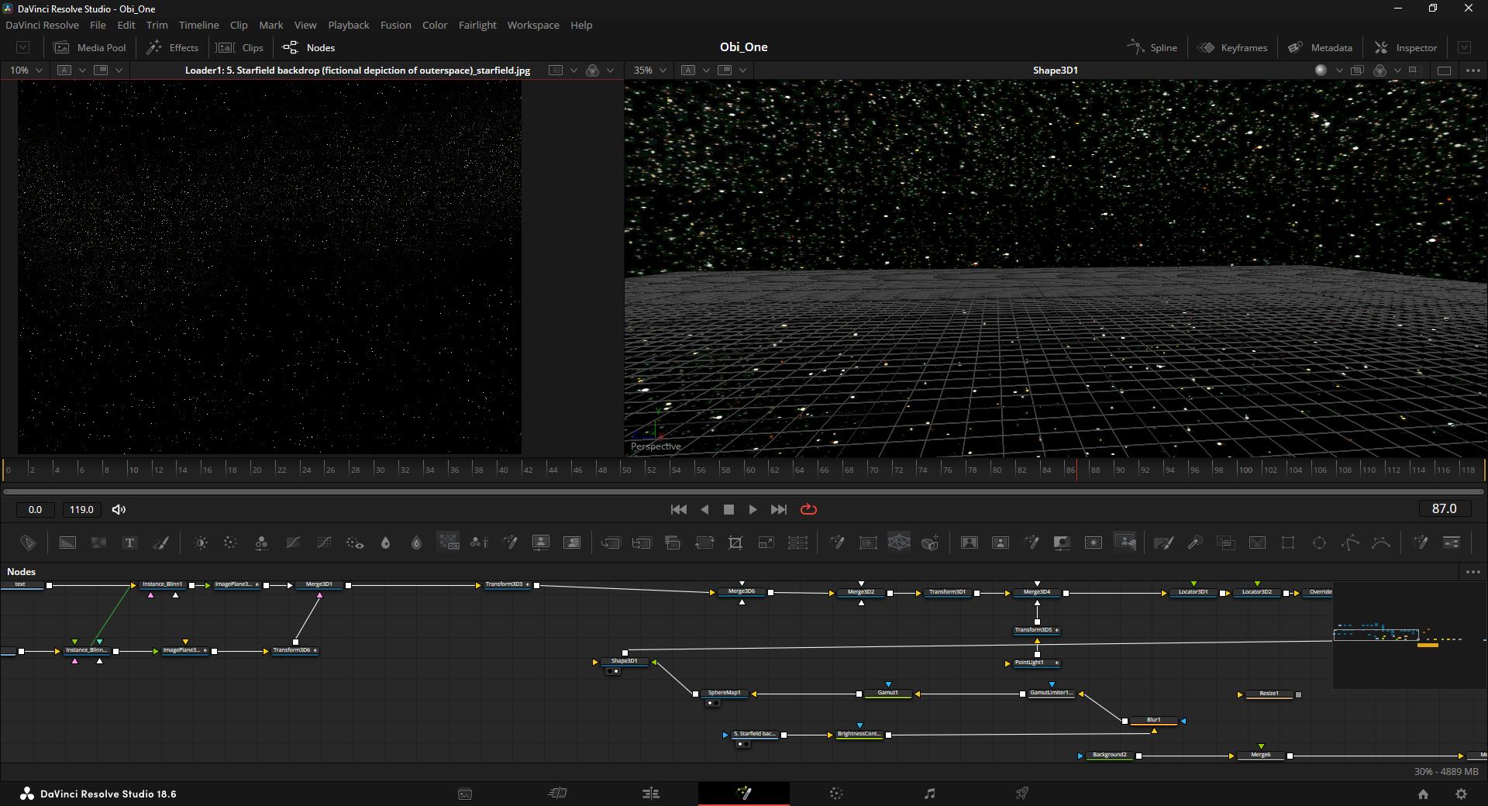Open left viewer 10% zoom dropdown
Viewport: 1488px width, 806px height.
point(26,70)
